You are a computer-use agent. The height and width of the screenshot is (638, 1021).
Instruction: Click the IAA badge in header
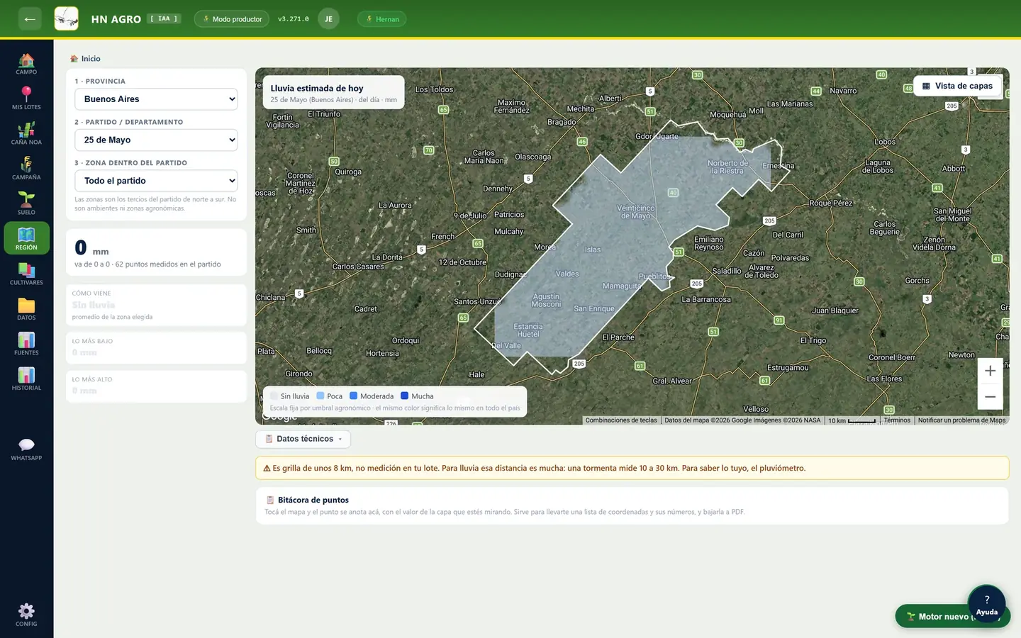point(164,19)
